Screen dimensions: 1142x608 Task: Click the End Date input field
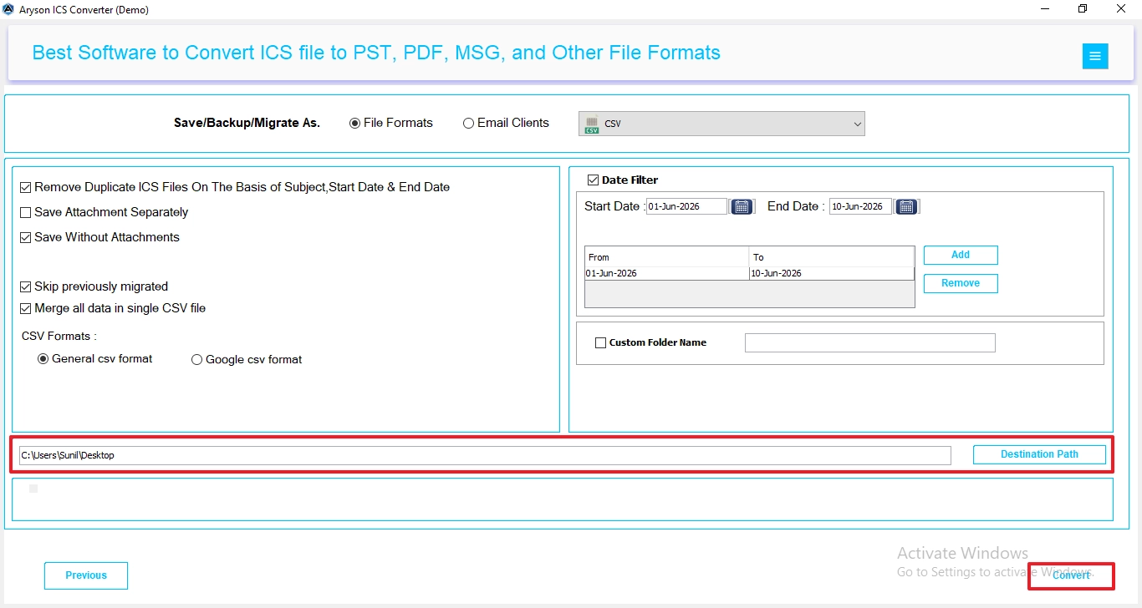860,206
